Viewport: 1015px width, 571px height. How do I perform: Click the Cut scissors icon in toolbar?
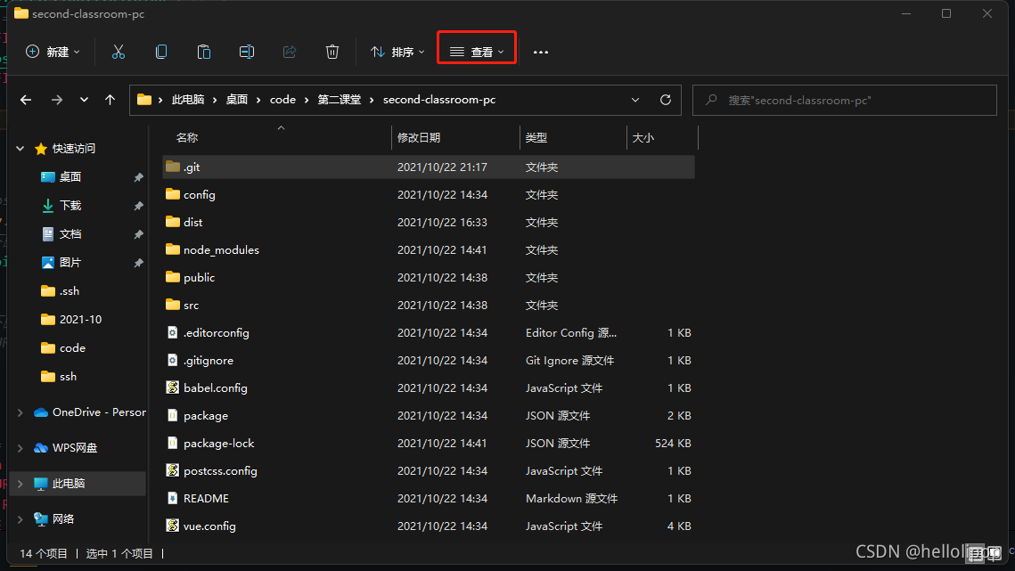(119, 52)
